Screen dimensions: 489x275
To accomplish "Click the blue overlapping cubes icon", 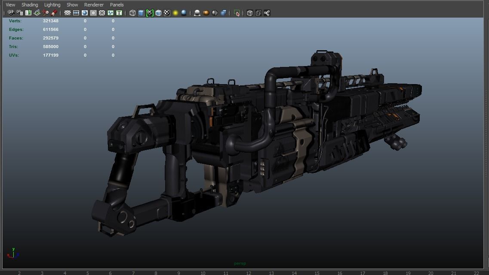I will [223, 13].
